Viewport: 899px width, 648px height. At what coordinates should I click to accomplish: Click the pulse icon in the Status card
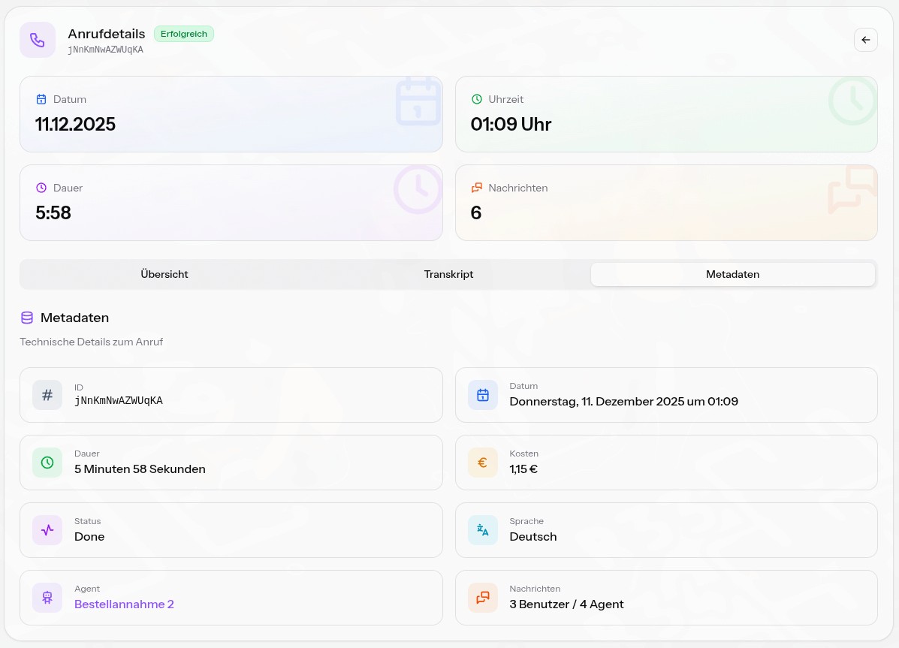pos(47,530)
